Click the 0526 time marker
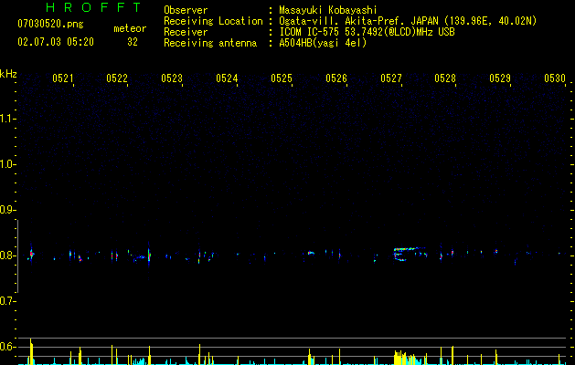Viewport: 575px width, 365px height. tap(336, 78)
